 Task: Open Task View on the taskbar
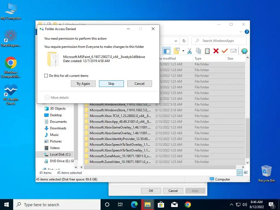tap(120, 205)
